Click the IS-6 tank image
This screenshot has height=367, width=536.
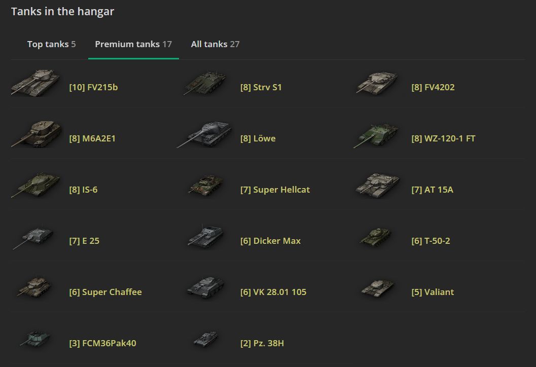pos(35,185)
